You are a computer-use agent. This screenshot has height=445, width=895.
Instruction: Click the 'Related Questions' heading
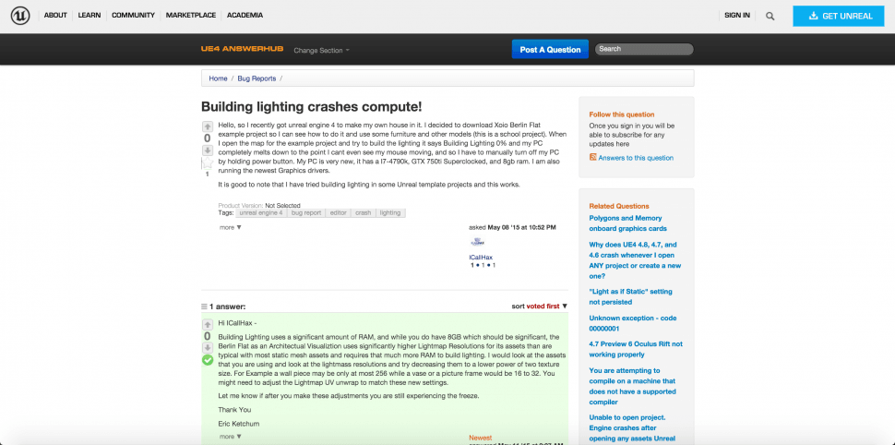click(x=619, y=206)
